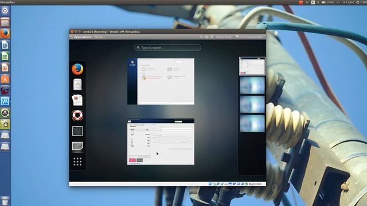Viewport: 367px width, 206px height.
Task: Click the Type to search field
Action: coord(167,47)
